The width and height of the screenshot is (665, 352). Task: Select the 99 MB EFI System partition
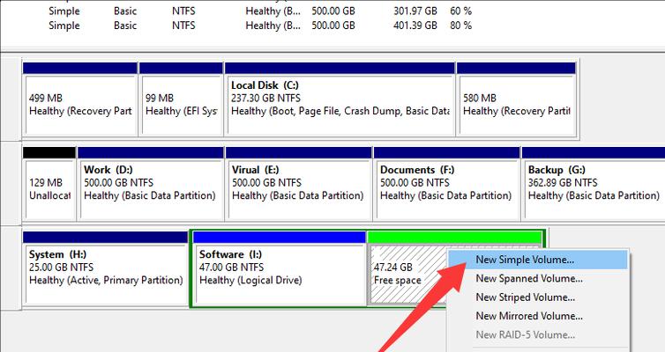pyautogui.click(x=181, y=99)
